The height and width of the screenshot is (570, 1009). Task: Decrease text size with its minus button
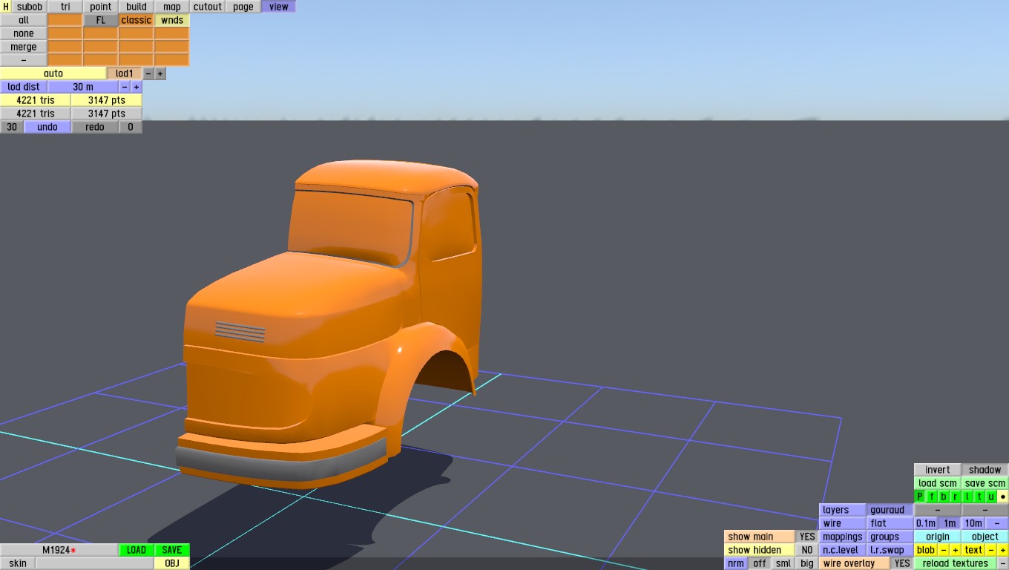point(991,550)
